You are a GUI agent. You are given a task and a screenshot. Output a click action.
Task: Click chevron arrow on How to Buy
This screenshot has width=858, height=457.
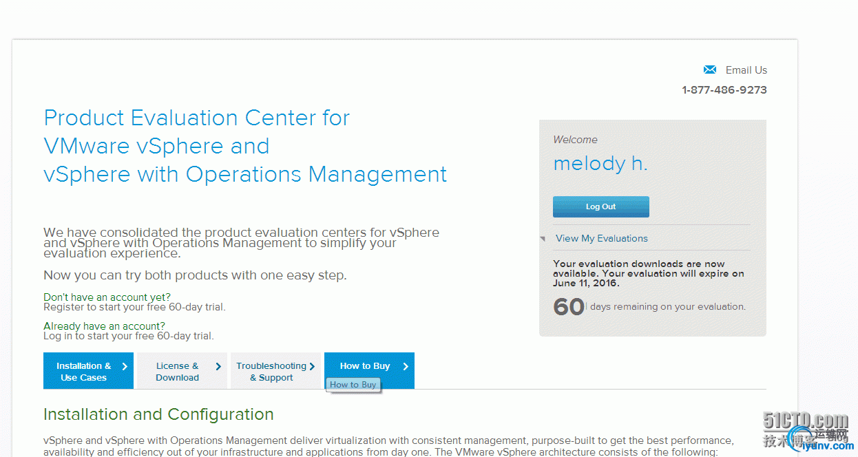point(406,366)
